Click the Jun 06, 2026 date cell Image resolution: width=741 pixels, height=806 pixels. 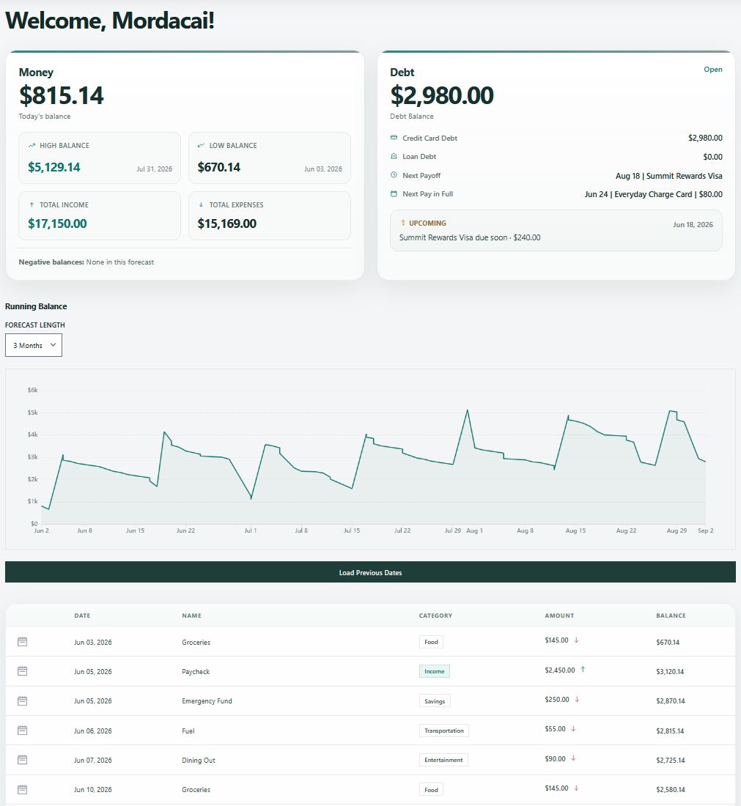[92, 731]
